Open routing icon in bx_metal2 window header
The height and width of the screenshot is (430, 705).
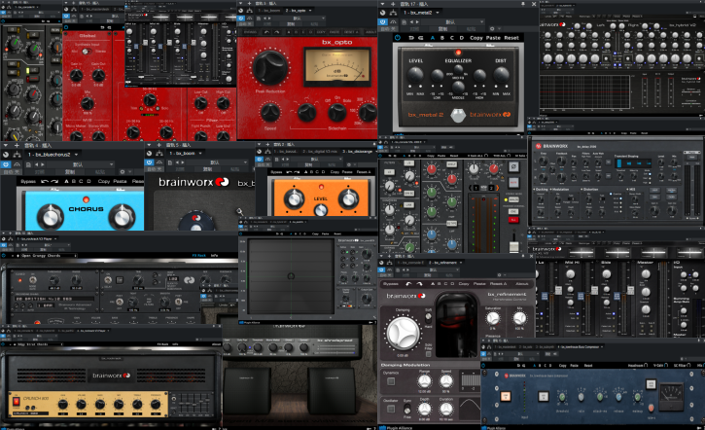click(x=394, y=13)
